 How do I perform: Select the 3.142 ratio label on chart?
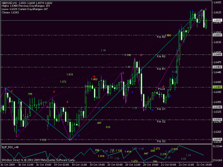(128, 55)
